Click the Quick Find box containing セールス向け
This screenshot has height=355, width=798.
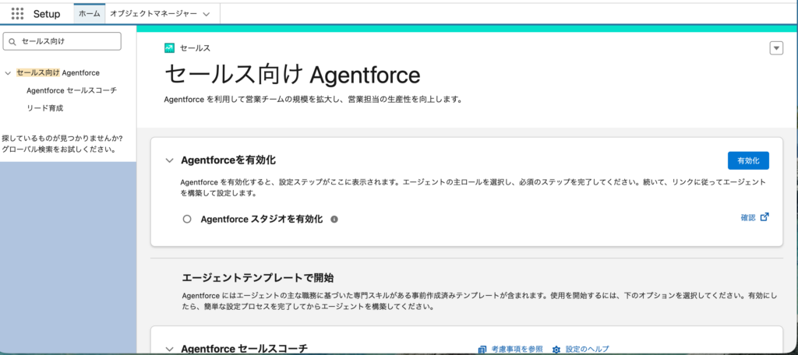click(x=66, y=40)
